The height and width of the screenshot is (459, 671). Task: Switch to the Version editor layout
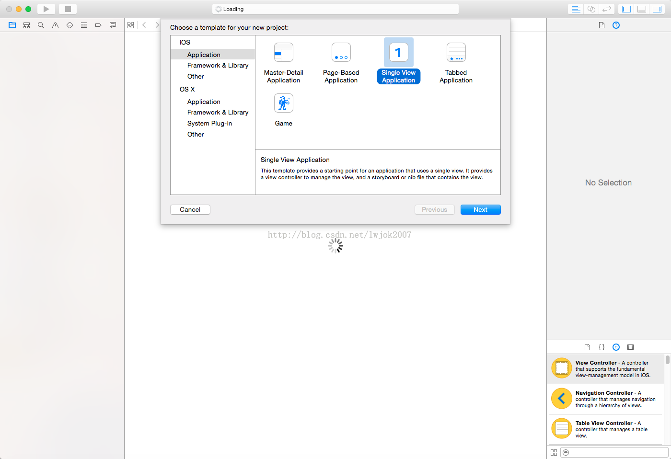pos(607,9)
